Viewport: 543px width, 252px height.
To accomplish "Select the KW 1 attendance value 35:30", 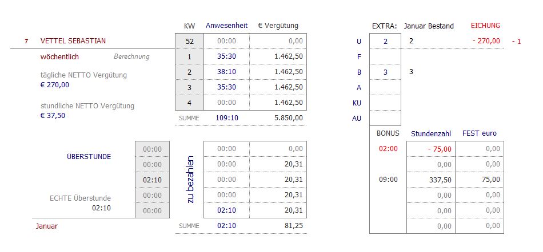I will 226,56.
